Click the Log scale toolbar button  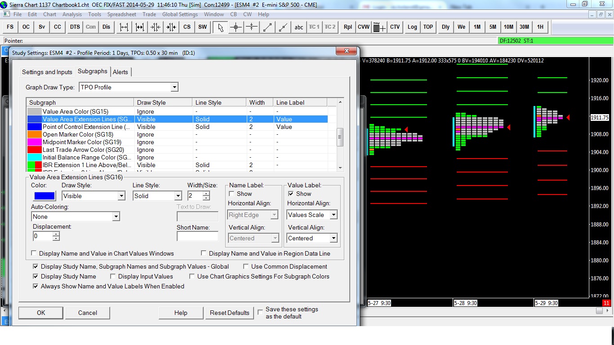tap(412, 27)
